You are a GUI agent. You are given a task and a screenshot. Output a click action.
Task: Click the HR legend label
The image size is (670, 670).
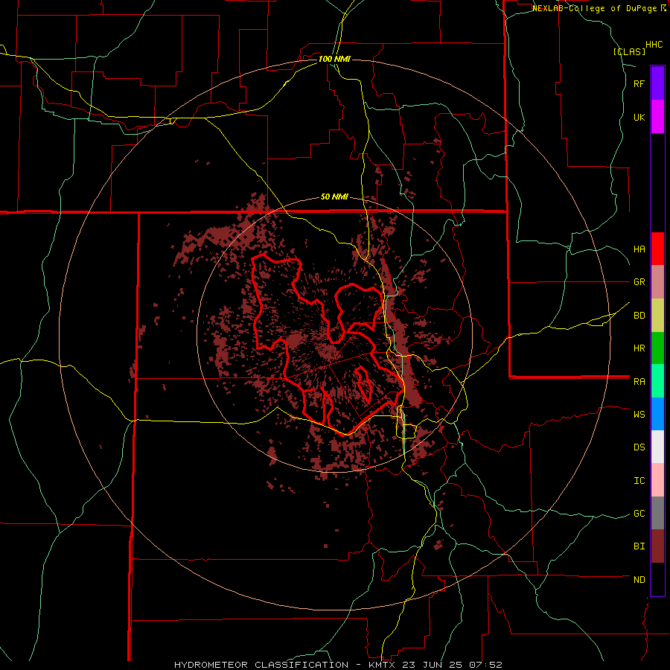click(x=639, y=348)
